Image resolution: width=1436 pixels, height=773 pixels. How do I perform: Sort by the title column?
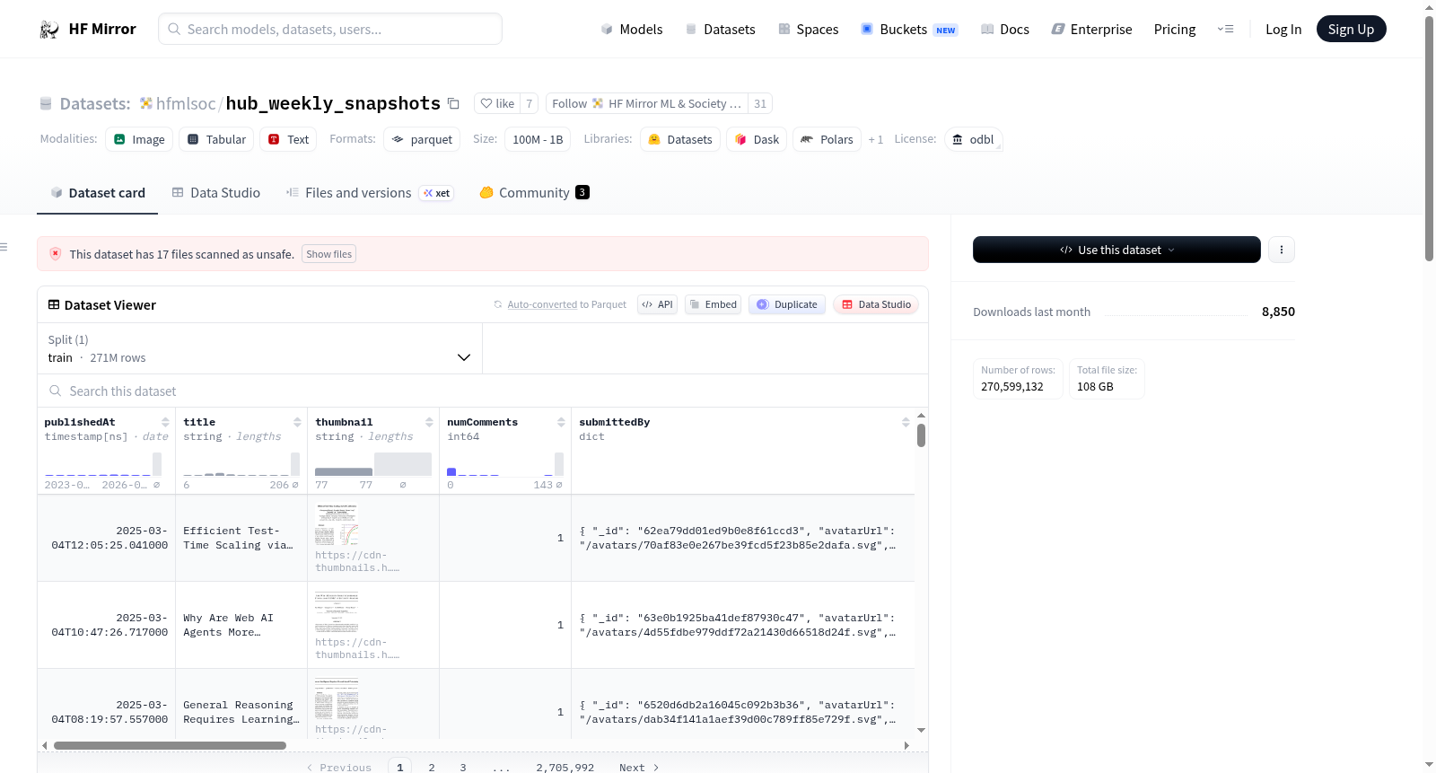pos(297,422)
